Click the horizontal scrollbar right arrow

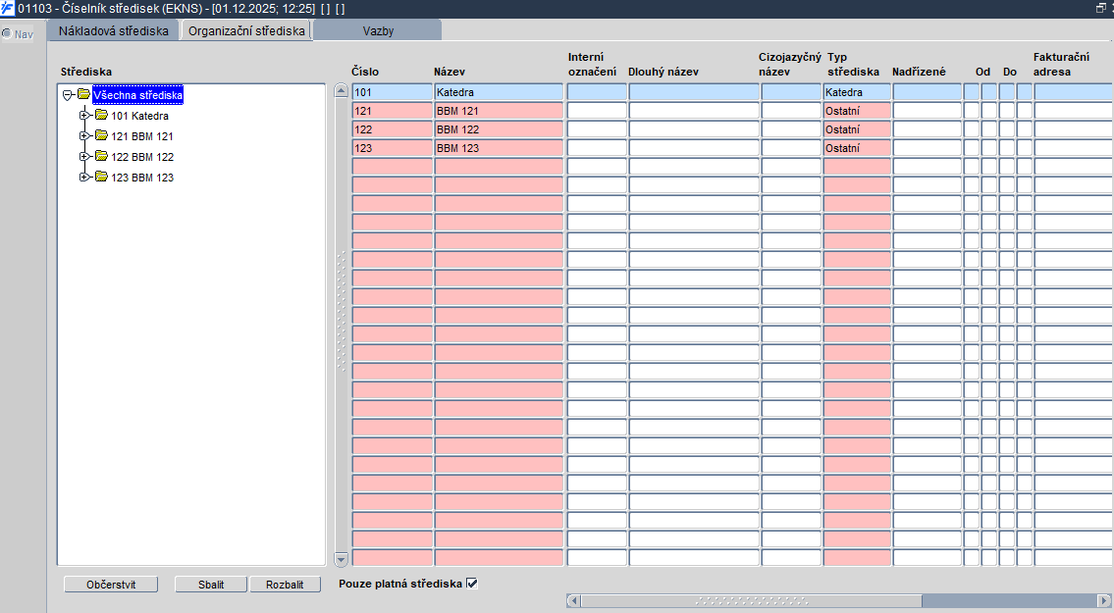1104,601
